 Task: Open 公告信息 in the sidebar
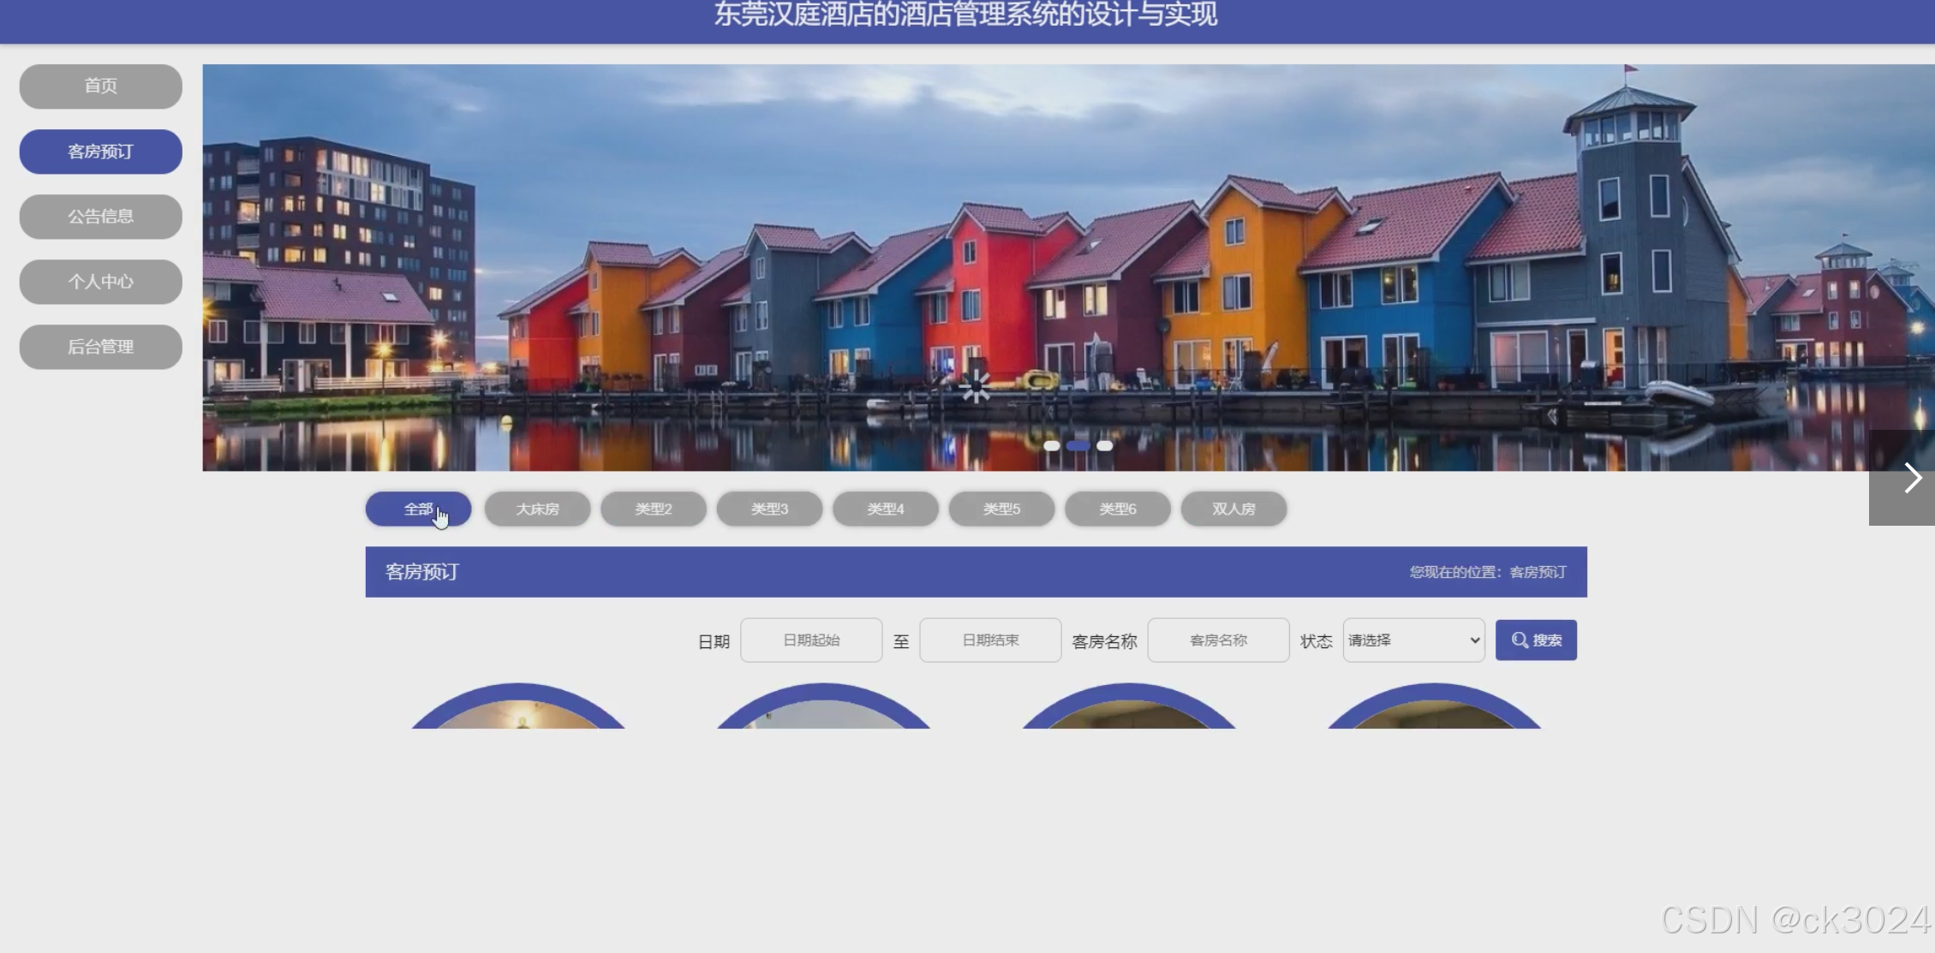pos(100,217)
